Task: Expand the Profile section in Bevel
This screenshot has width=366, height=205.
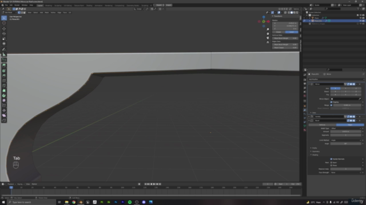Action: click(x=314, y=148)
